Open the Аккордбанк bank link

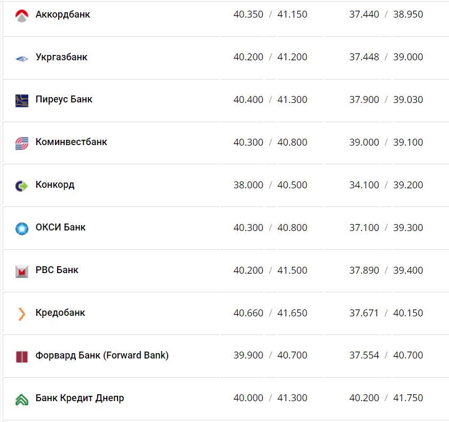click(x=62, y=14)
